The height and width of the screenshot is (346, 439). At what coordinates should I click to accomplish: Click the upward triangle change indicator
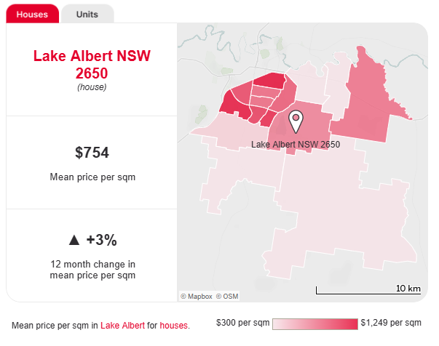(74, 240)
